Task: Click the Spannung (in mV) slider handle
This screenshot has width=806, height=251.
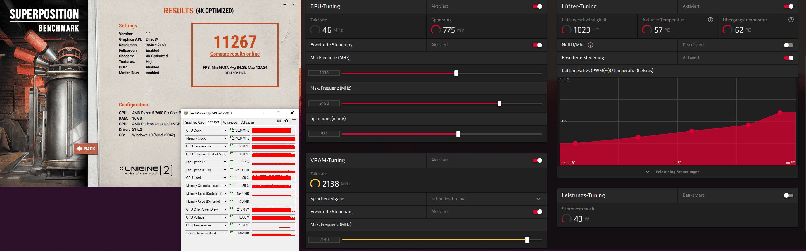Action: coord(458,134)
